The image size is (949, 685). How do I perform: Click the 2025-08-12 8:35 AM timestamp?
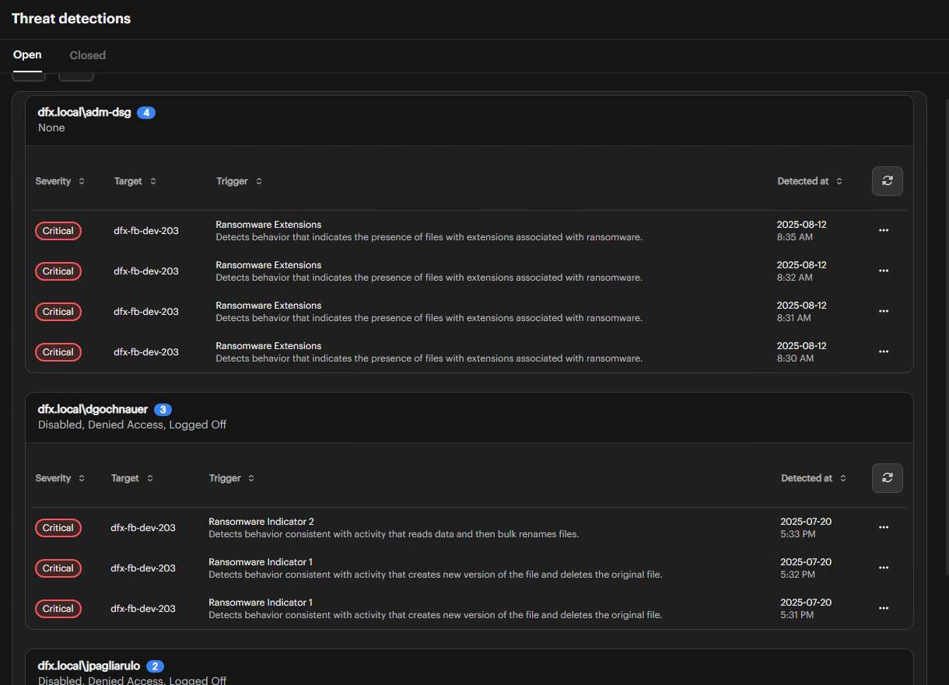[801, 231]
